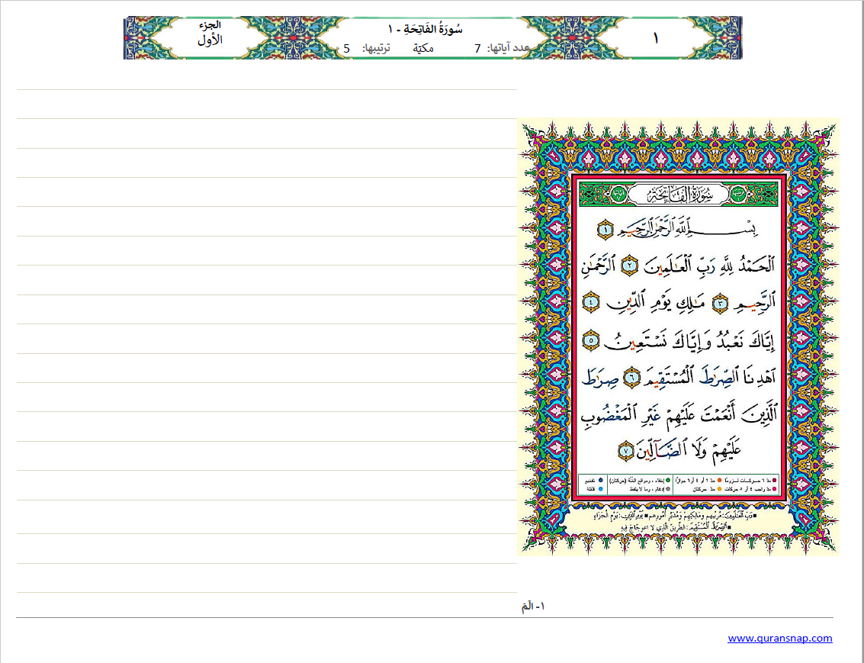Click the verse 1 marker after Bismillah
This screenshot has width=864, height=663.
click(605, 228)
